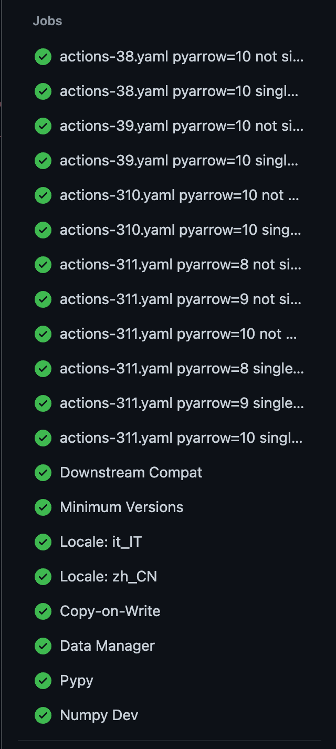Viewport: 336px width, 749px height.
Task: Click status icon next to Numpy Dev
Action: [43, 715]
